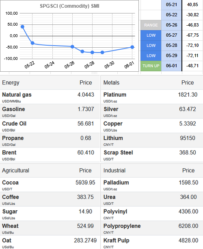Click the 40,85 value cell
The height and width of the screenshot is (249, 203).
click(192, 4)
